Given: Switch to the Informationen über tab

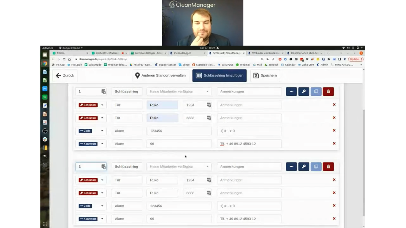Looking at the screenshot, I should coord(304,53).
